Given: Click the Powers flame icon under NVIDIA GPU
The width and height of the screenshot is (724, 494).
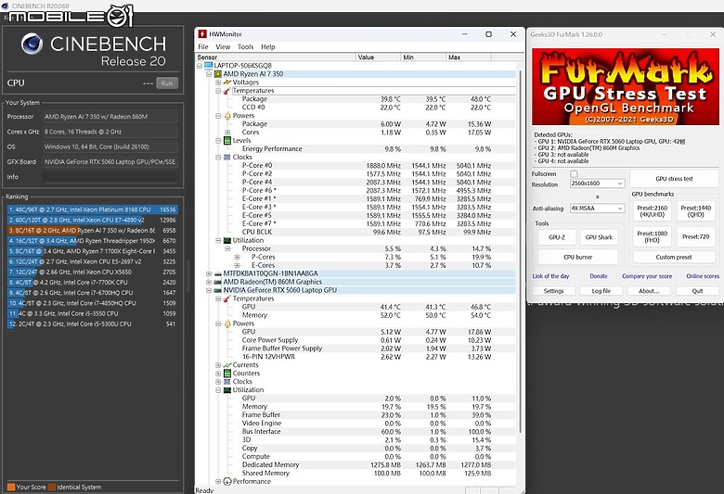Looking at the screenshot, I should [227, 323].
